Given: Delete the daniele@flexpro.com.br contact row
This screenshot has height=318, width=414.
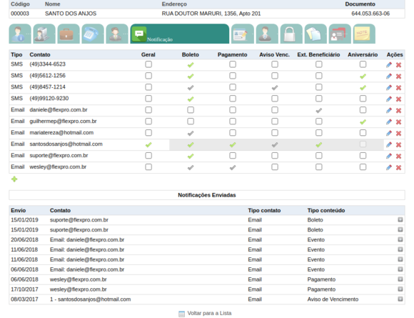Looking at the screenshot, I should 399,111.
